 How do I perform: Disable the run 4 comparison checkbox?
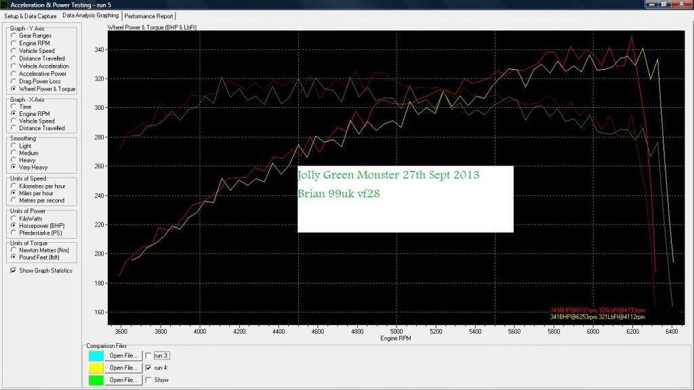pyautogui.click(x=148, y=368)
